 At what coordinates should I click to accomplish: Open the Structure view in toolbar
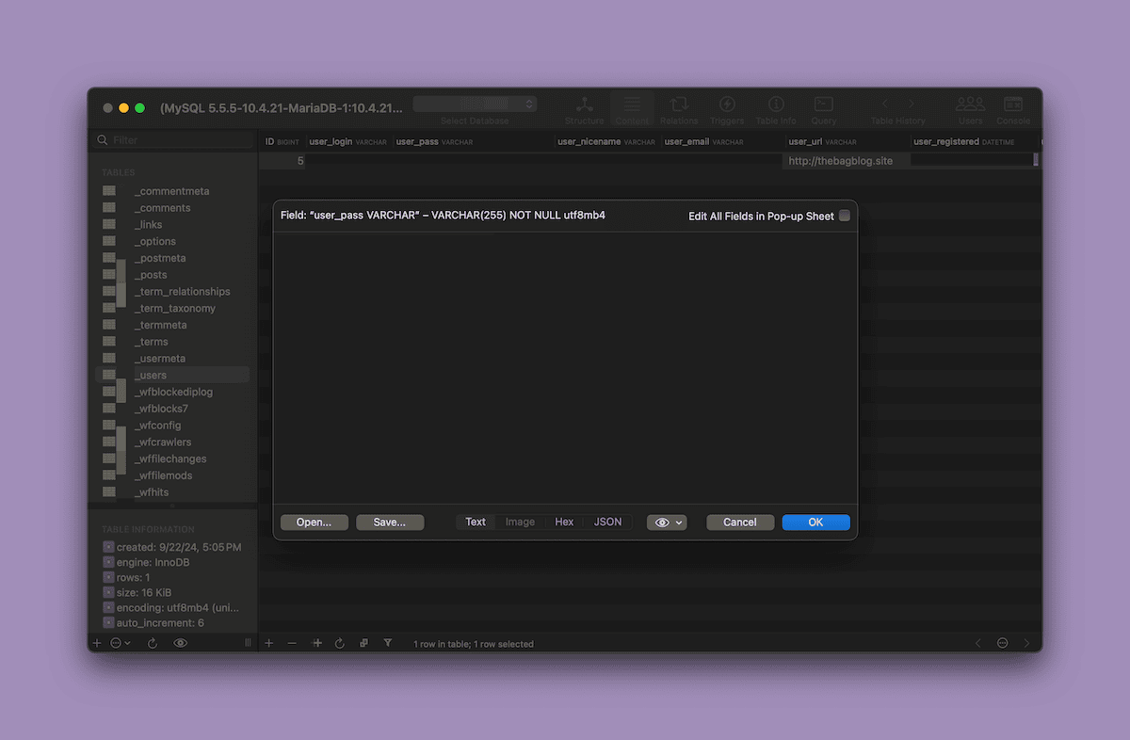[x=584, y=110]
